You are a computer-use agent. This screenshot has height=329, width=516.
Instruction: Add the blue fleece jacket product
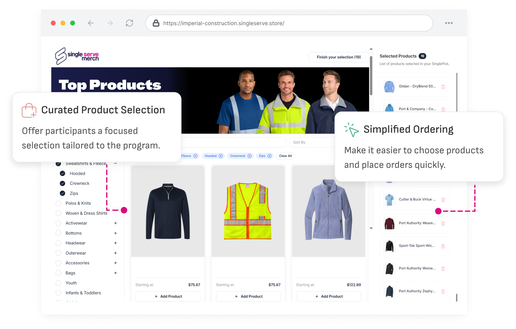point(329,296)
